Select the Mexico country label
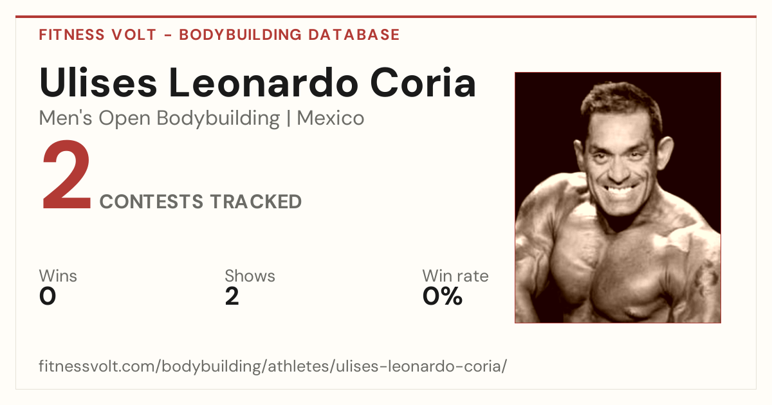Screen dimensions: 772x405 (x=331, y=118)
